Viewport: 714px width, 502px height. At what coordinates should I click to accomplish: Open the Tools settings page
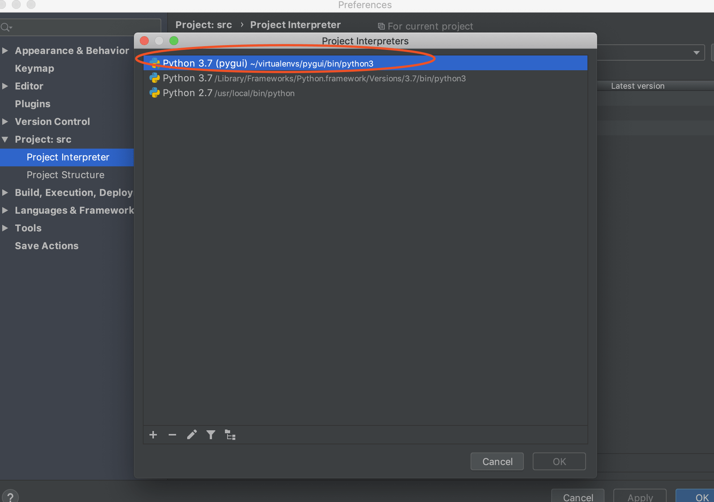[x=28, y=228]
